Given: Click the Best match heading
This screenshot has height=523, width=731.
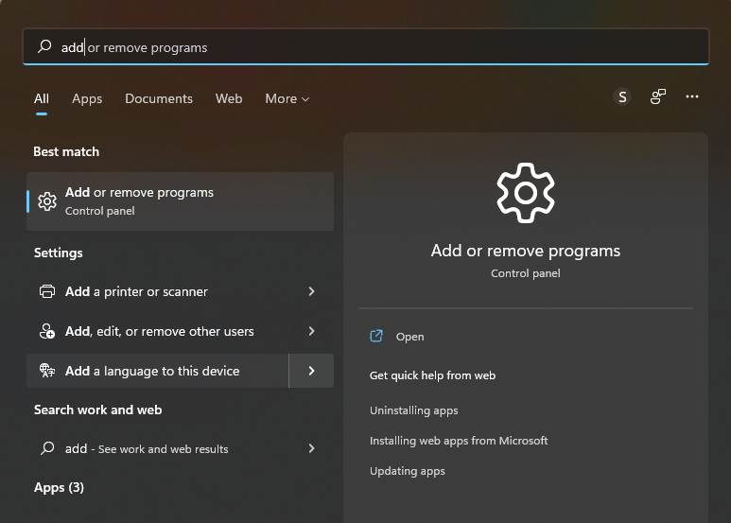Looking at the screenshot, I should pyautogui.click(x=66, y=151).
